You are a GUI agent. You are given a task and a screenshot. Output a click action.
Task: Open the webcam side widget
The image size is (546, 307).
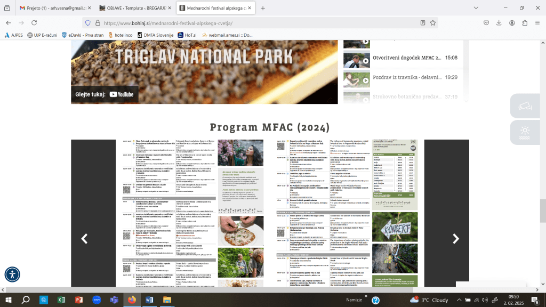(x=525, y=106)
